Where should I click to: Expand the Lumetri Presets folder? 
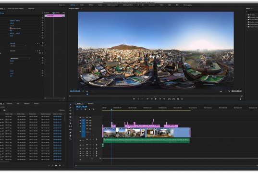(x=246, y=17)
